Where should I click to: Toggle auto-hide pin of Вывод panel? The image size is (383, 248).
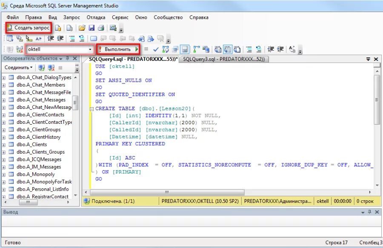(x=369, y=212)
